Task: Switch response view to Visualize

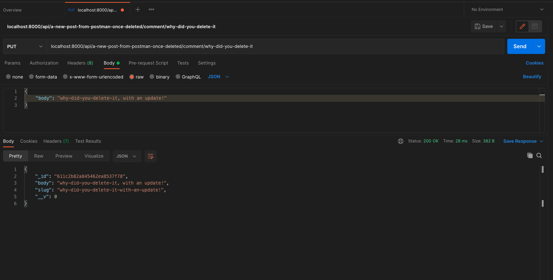Action: [94, 156]
